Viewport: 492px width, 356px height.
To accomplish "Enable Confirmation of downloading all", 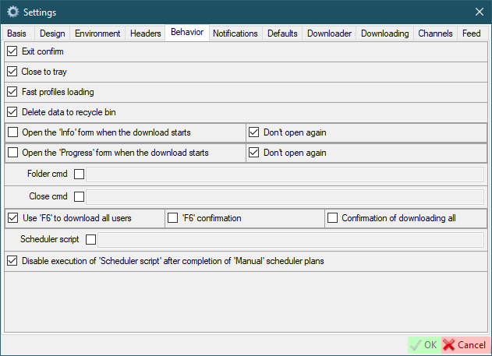I will pos(332,218).
